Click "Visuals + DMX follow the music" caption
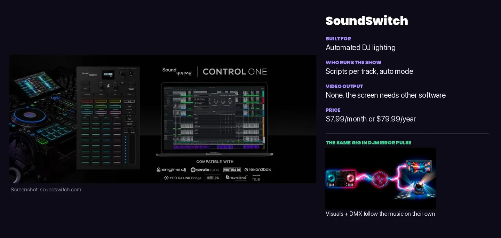The width and height of the screenshot is (501, 238). (380, 214)
